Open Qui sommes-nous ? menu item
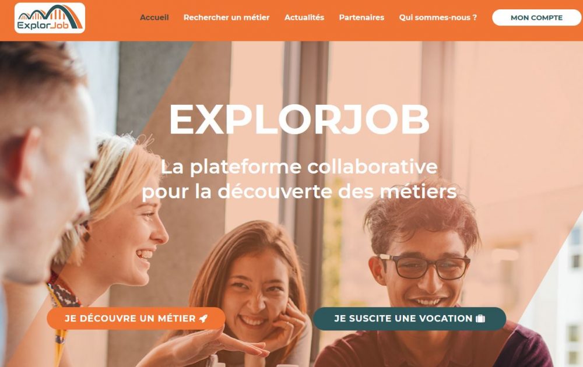The image size is (583, 367). (x=438, y=17)
